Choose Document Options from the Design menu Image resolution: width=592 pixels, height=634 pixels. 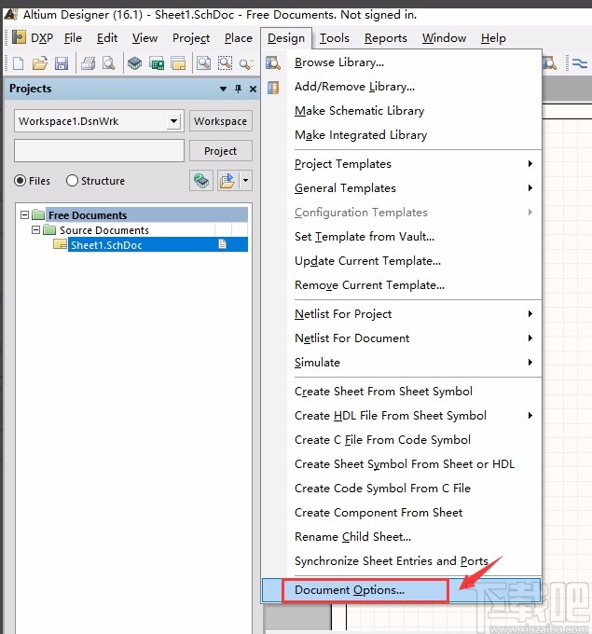(x=350, y=589)
